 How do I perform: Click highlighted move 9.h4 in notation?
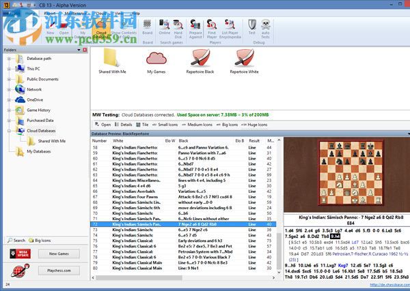click(x=335, y=236)
